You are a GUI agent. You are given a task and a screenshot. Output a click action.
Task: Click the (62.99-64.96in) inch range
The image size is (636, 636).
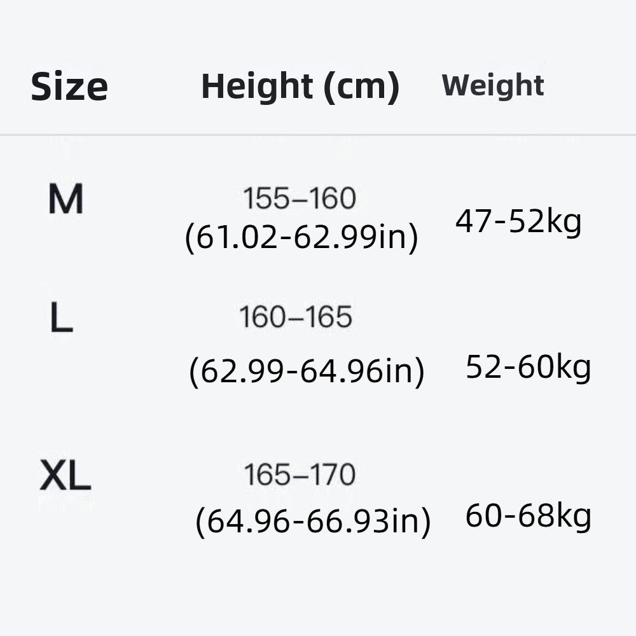(307, 372)
